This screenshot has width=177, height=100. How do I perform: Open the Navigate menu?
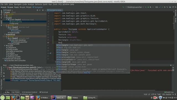coord(18,4)
